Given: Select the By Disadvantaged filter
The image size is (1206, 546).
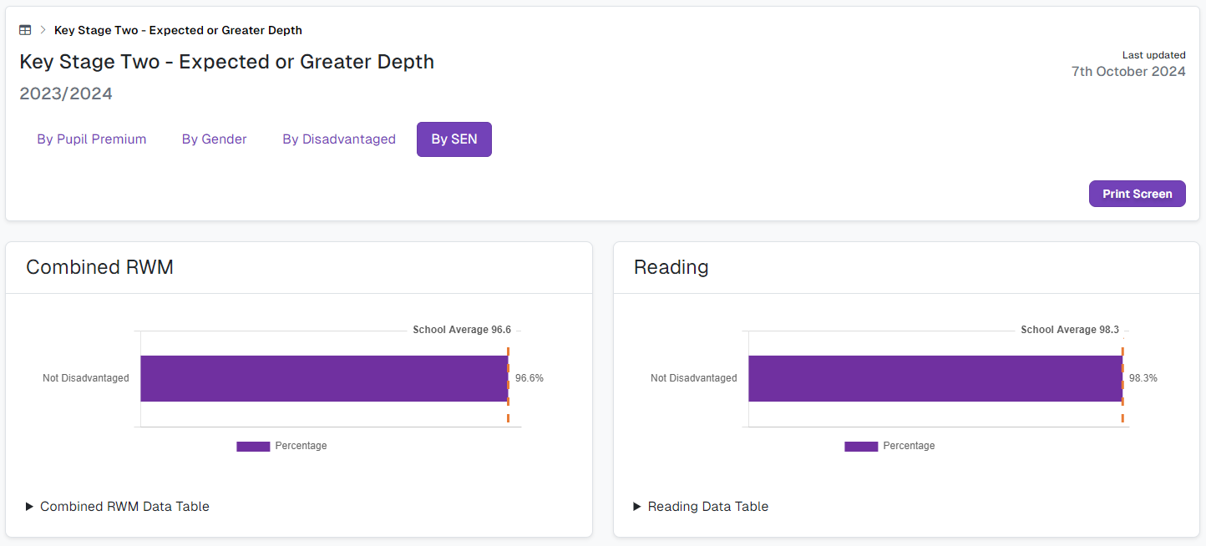Looking at the screenshot, I should [x=338, y=139].
